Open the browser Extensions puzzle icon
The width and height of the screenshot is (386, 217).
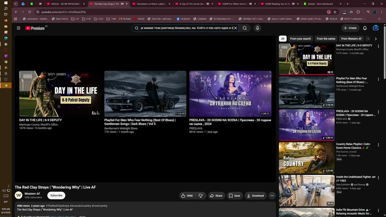point(358,12)
